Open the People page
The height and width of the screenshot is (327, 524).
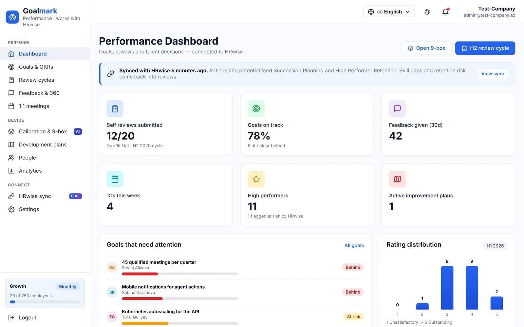45,158
